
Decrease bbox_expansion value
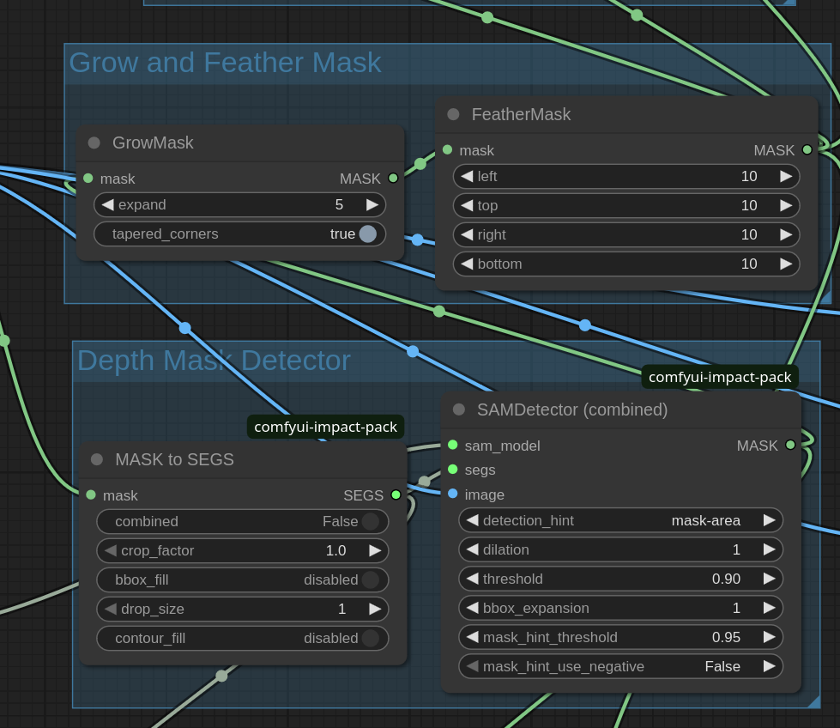pyautogui.click(x=472, y=608)
